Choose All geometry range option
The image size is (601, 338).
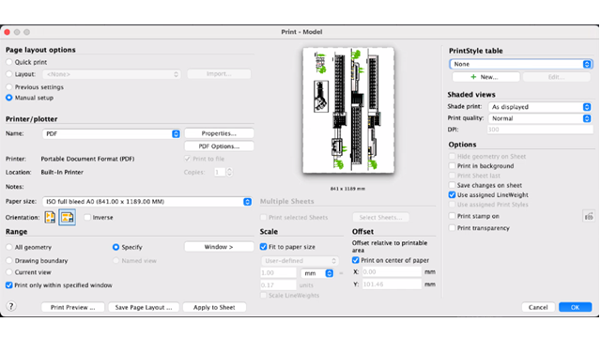[9, 247]
